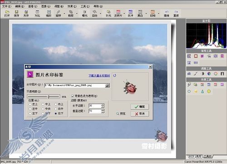227x164 pixels.
Task: Open the 图像 menu
Action: pyautogui.click(x=46, y=6)
